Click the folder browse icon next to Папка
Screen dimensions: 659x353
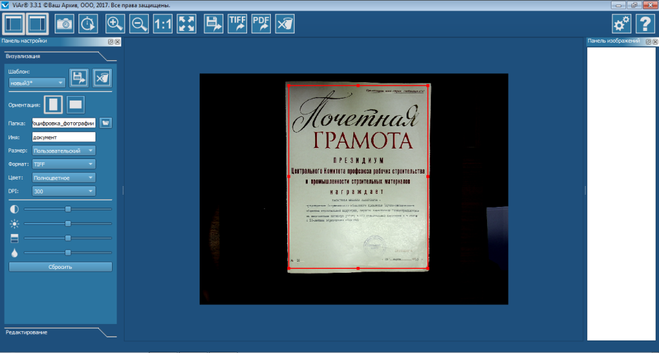click(x=105, y=123)
